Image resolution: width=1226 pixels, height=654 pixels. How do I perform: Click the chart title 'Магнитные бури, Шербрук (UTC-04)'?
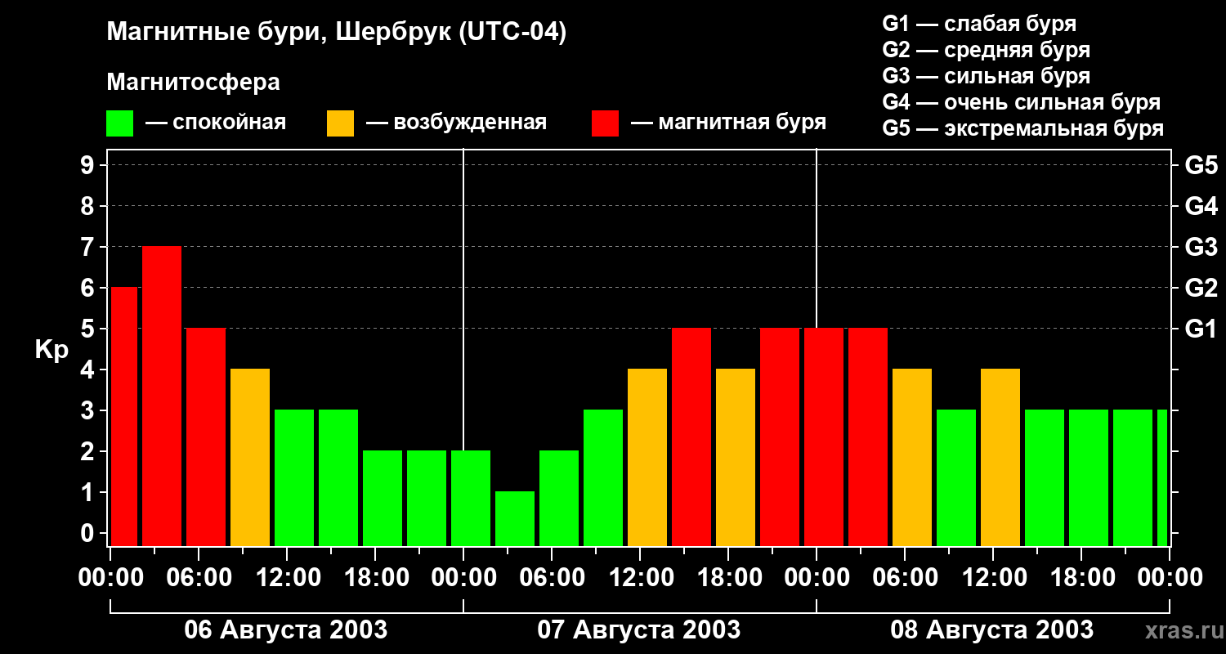[x=336, y=34]
